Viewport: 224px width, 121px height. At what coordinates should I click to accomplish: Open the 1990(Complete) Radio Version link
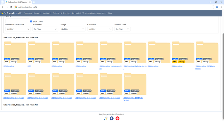click(x=110, y=98)
